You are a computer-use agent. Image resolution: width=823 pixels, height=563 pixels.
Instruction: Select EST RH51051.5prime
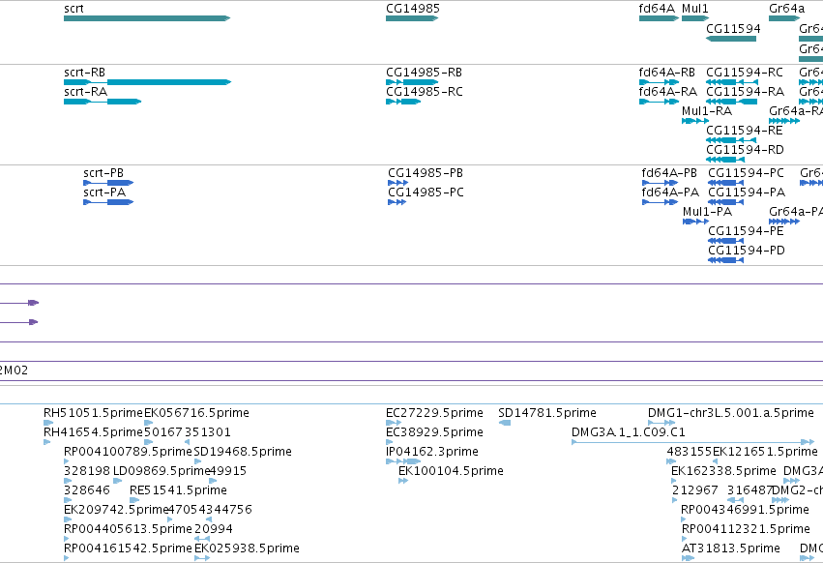click(48, 423)
